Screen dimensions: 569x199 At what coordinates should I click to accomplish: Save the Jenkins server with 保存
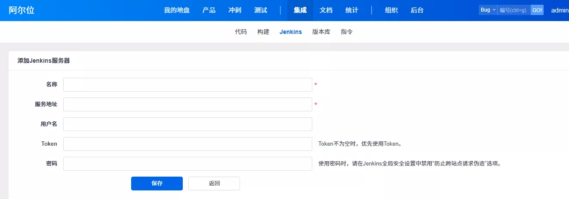[x=157, y=184]
